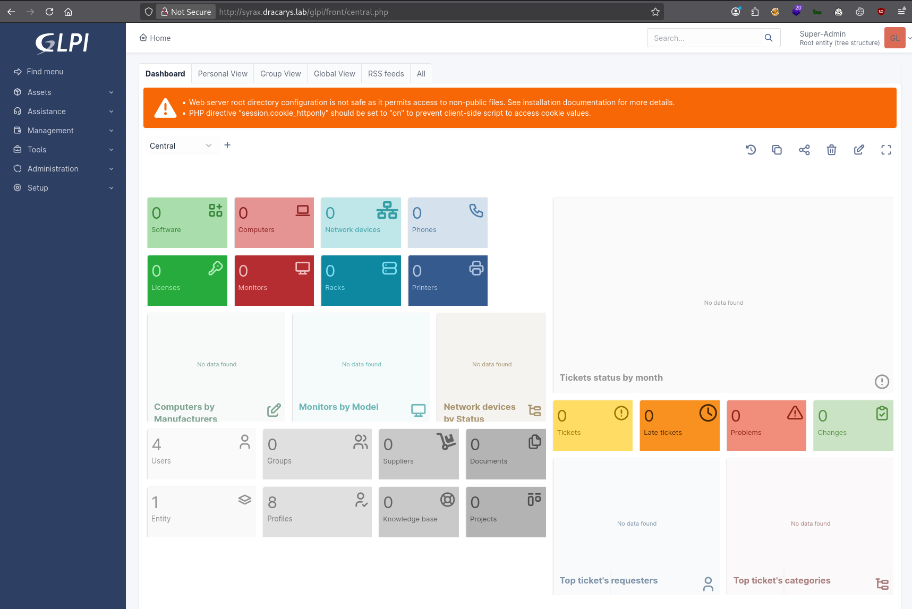The image size is (912, 609).
Task: Click in the Search input field
Action: [x=704, y=38]
